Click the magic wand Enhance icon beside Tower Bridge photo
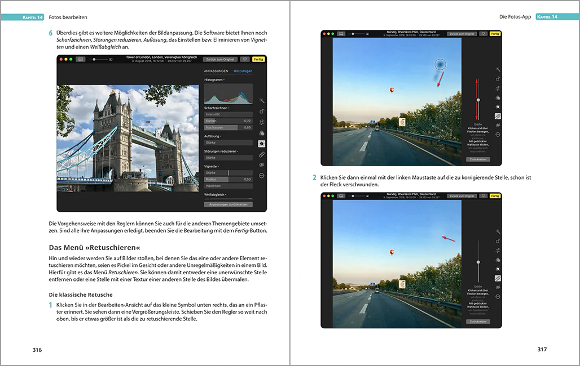This screenshot has width=580, height=366. (262, 100)
